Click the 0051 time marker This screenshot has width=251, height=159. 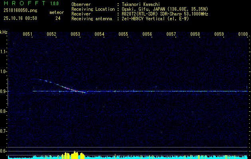click(x=28, y=35)
